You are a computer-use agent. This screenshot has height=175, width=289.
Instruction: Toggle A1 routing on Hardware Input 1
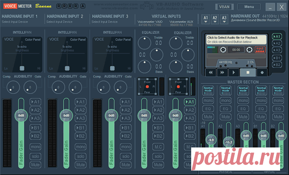click(x=35, y=102)
